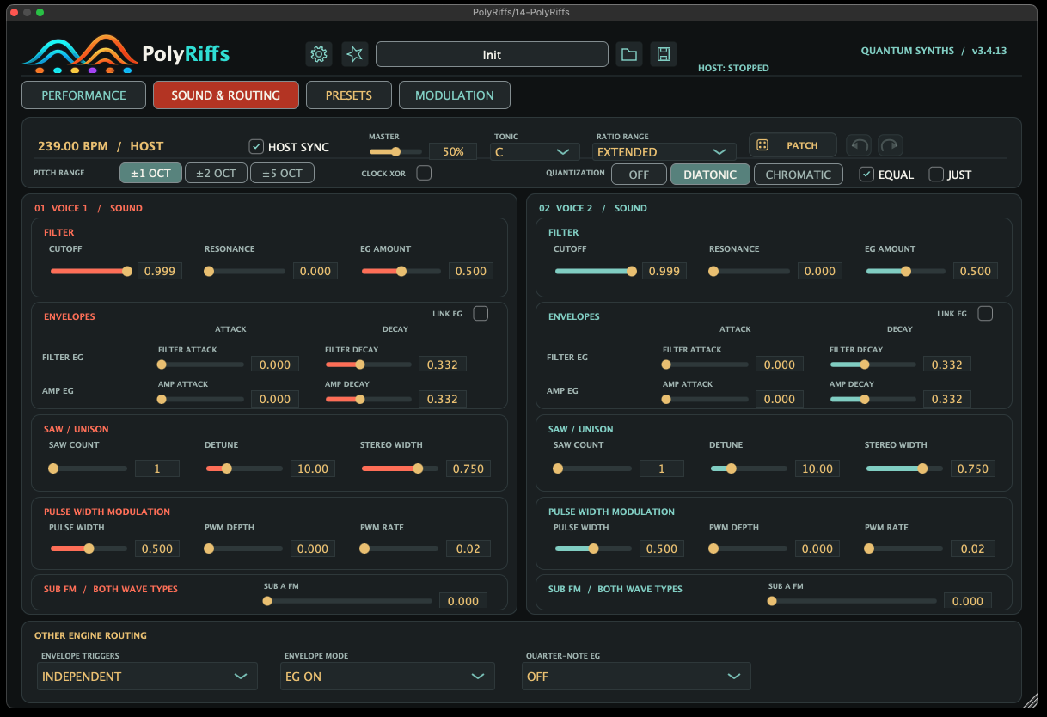Open the TONIC dropdown

point(535,151)
